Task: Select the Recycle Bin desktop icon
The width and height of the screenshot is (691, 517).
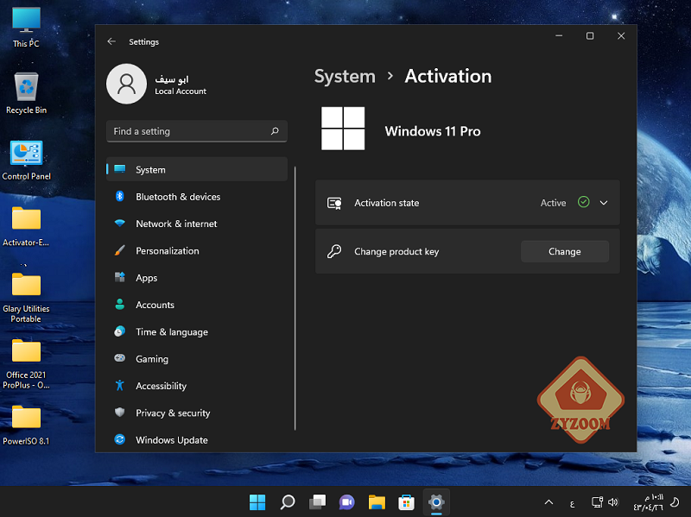Action: (26, 93)
